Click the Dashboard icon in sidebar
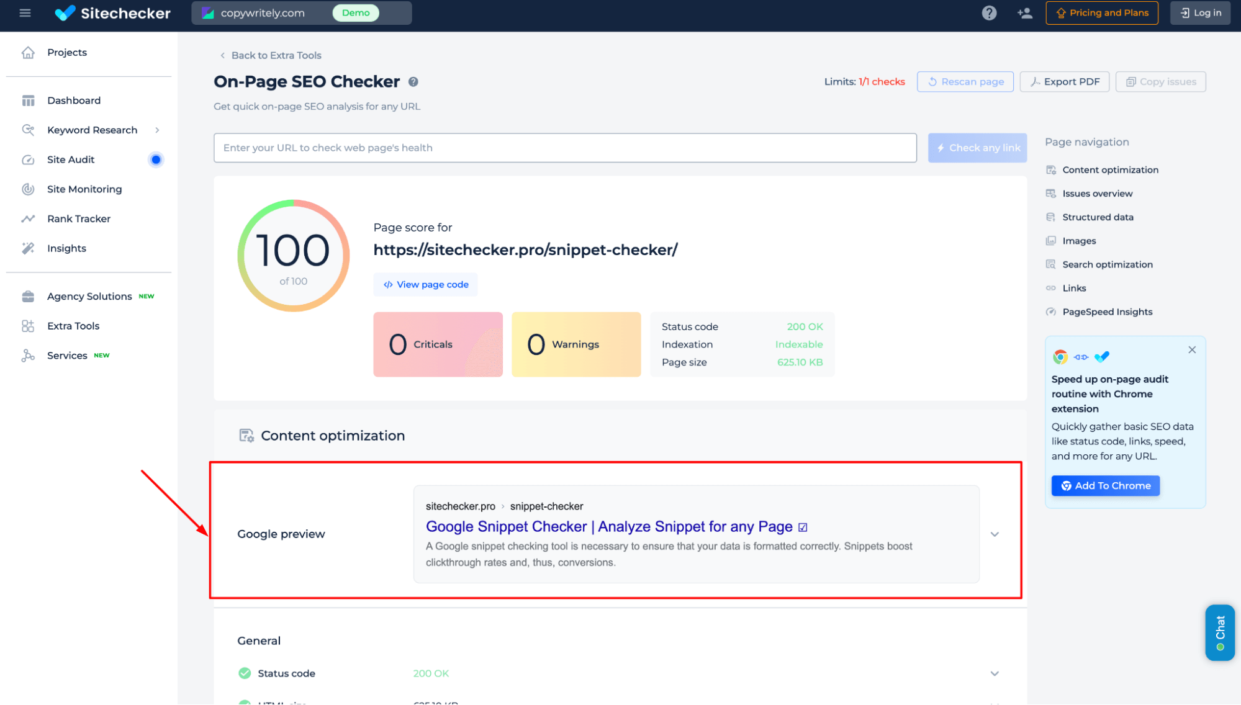 pos(28,100)
